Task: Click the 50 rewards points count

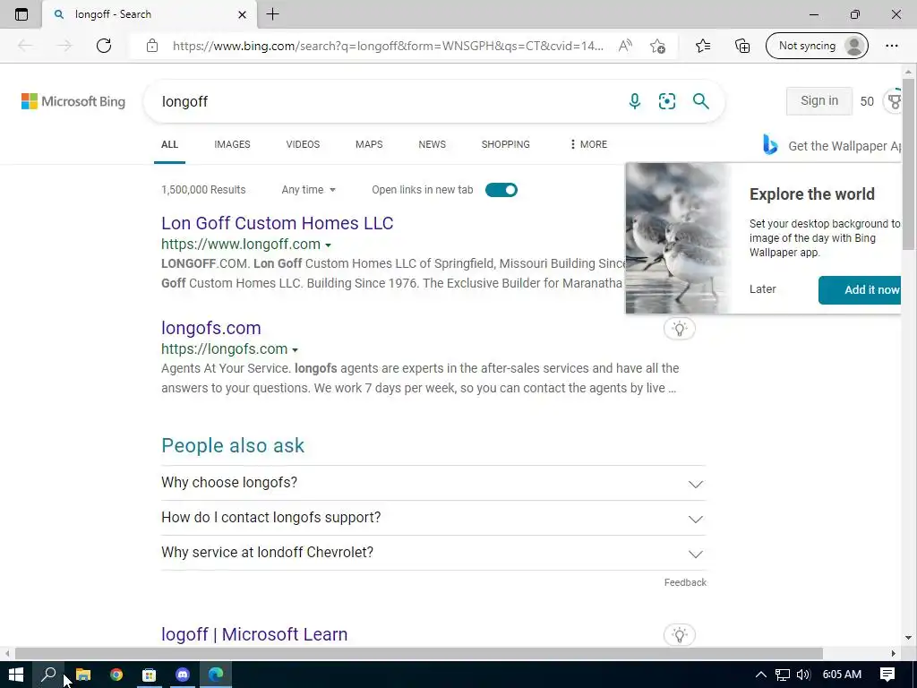Action: 867,101
